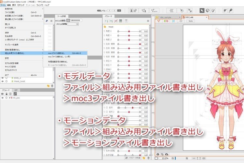This screenshot has width=244, height=163.
Task: Create a warp deformer
Action: (x=171, y=11)
